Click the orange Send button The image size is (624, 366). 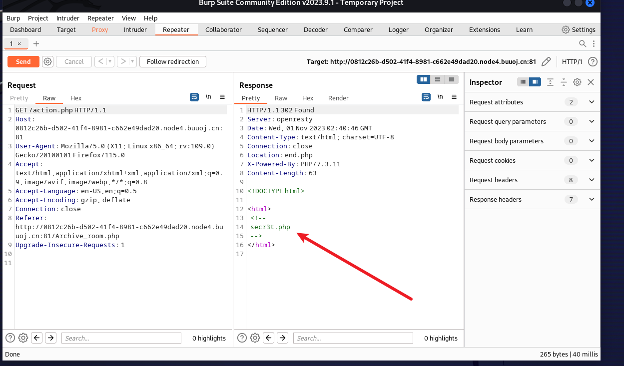click(23, 61)
